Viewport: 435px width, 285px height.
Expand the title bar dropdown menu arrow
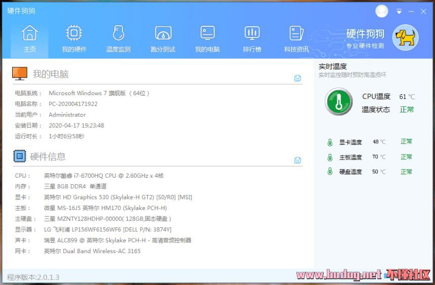click(399, 12)
